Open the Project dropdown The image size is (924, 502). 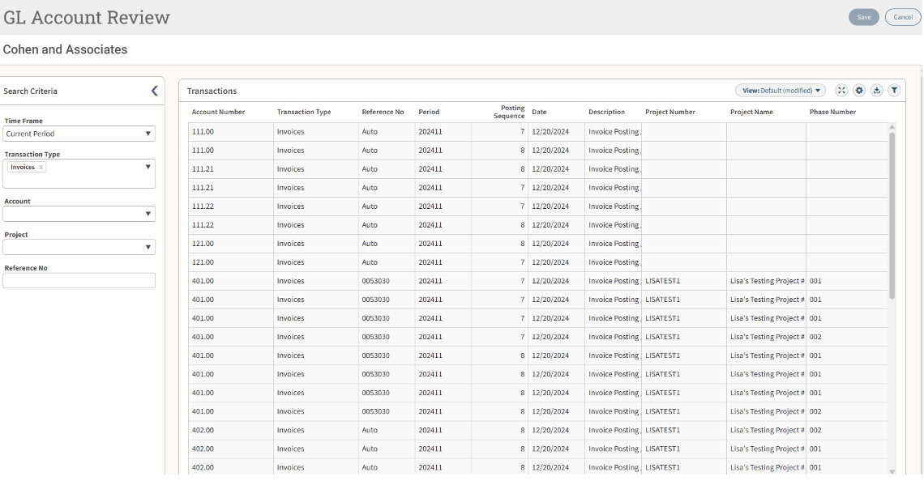pos(79,247)
